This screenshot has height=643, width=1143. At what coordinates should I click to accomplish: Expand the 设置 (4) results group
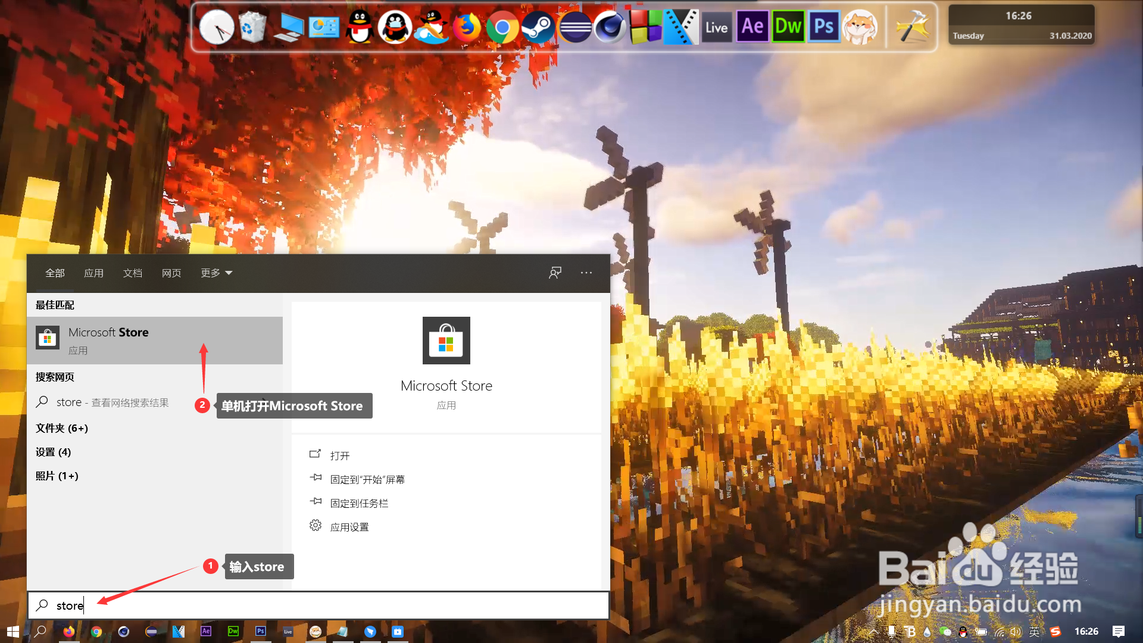(x=53, y=452)
